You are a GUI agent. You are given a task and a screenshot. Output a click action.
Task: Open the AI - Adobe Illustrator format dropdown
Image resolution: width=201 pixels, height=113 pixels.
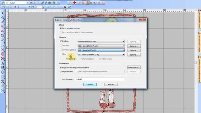(x=101, y=55)
